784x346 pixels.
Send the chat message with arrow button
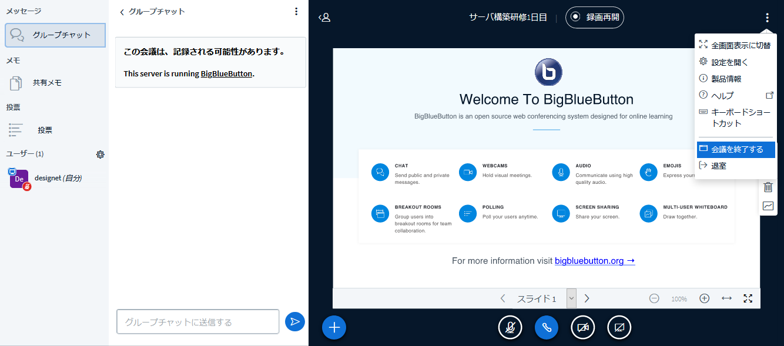point(295,321)
